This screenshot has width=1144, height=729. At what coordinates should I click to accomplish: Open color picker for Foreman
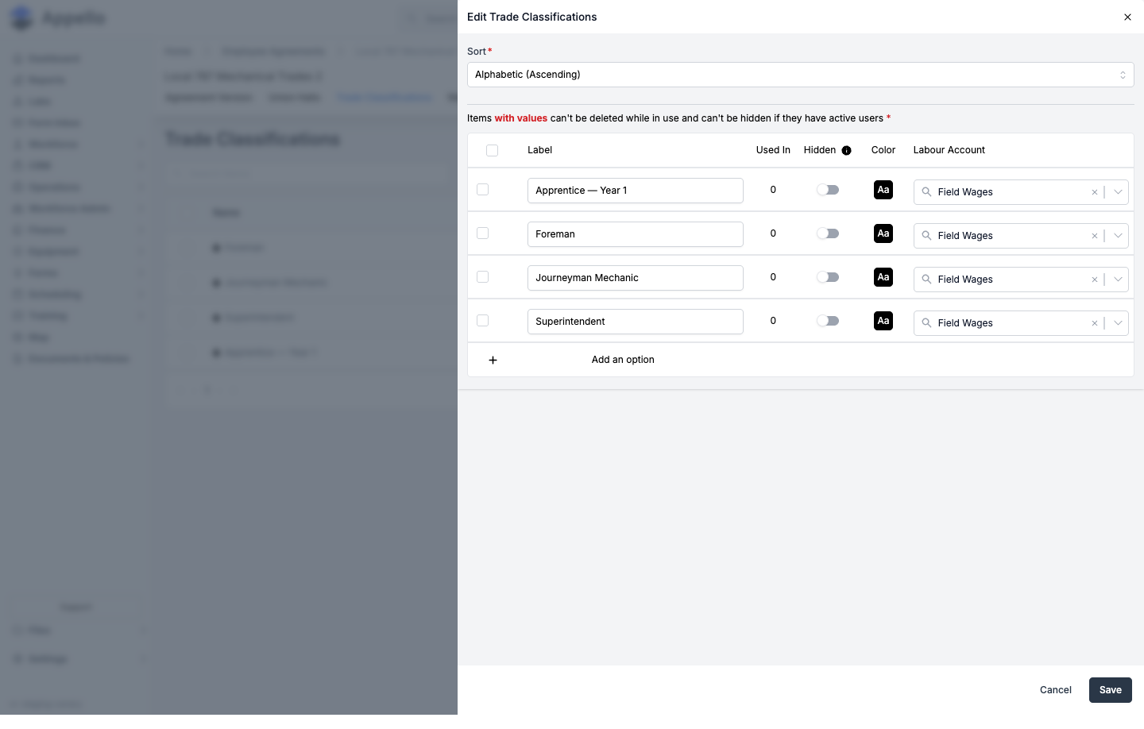click(x=883, y=233)
